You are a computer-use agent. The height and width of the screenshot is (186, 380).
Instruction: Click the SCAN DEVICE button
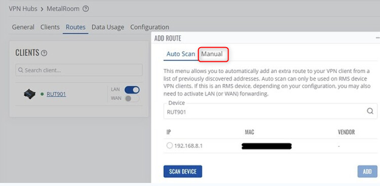click(183, 171)
